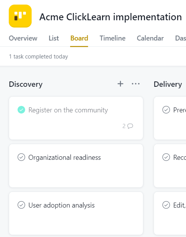
Task: Complete the second Delivery task starting with Reco
Action: (166, 157)
